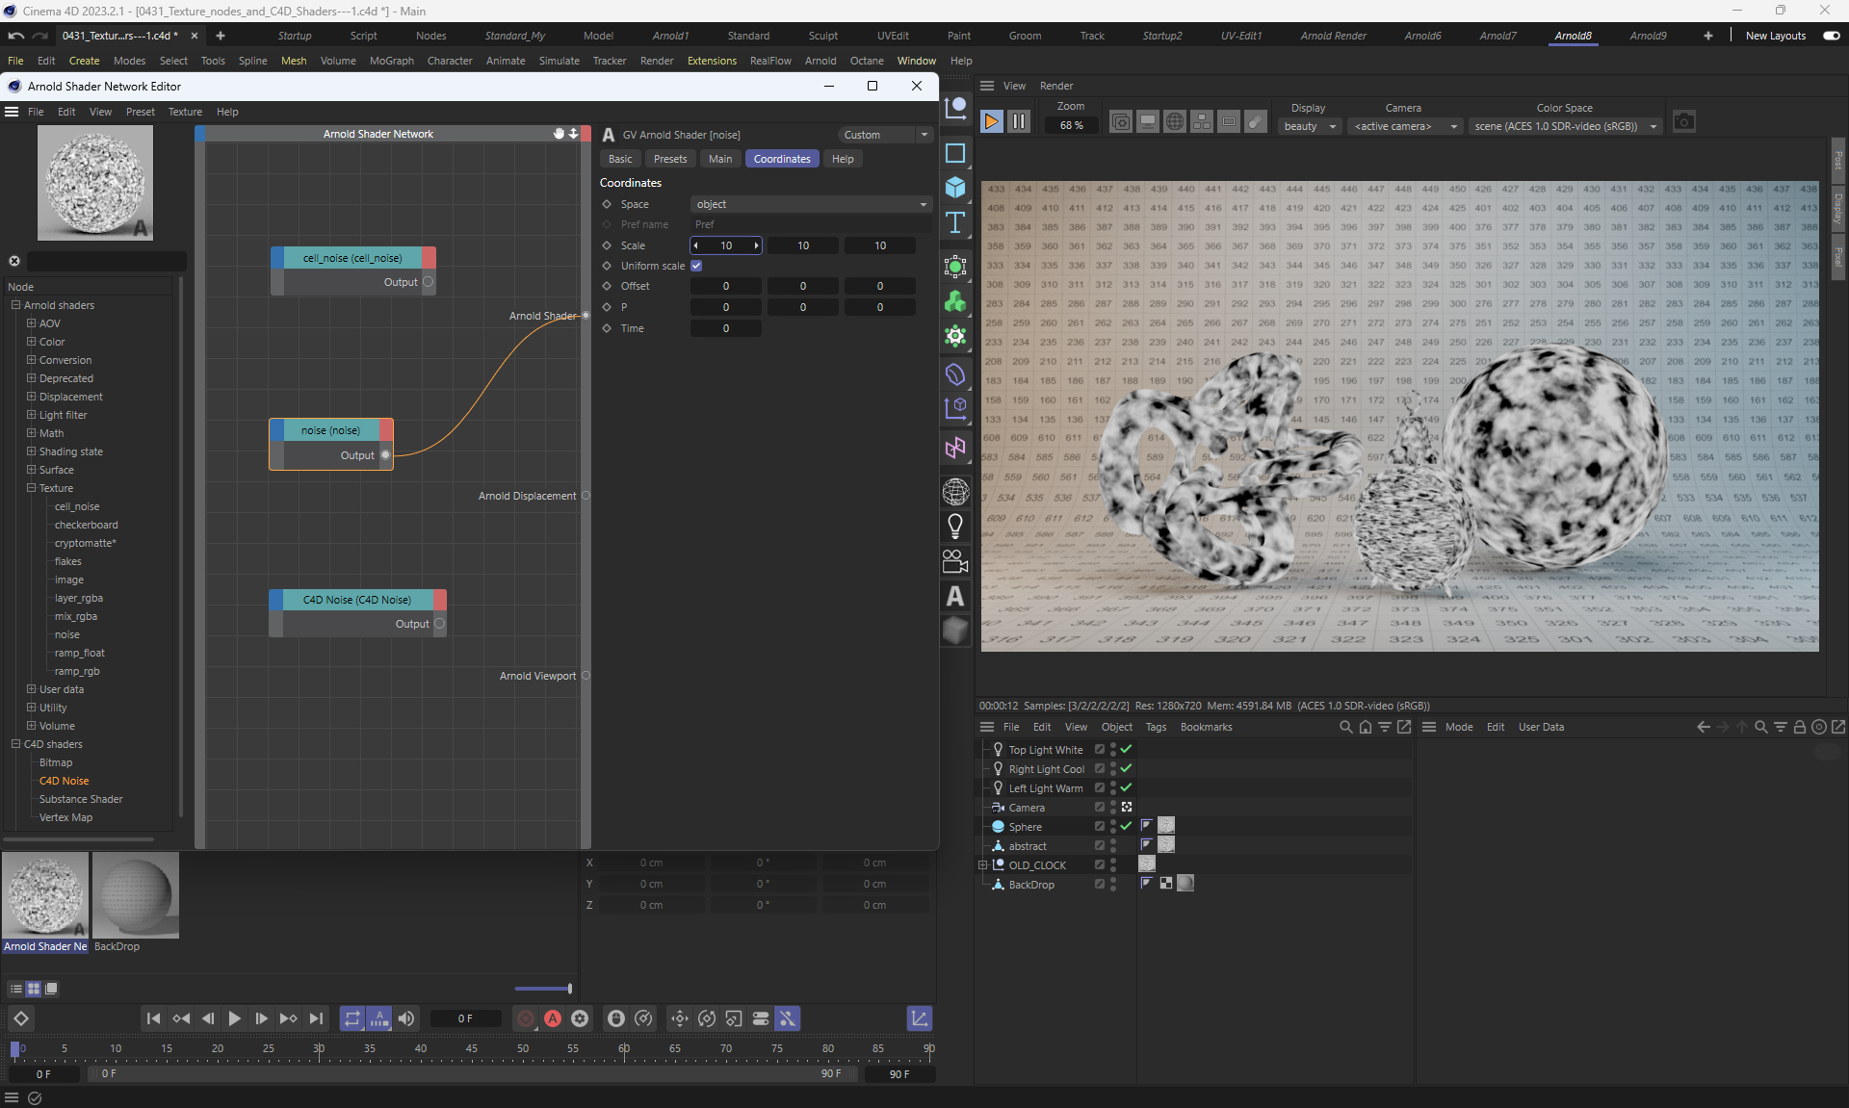Image resolution: width=1849 pixels, height=1108 pixels.
Task: Click the light bulb icon in the toolbar
Action: coord(955,526)
